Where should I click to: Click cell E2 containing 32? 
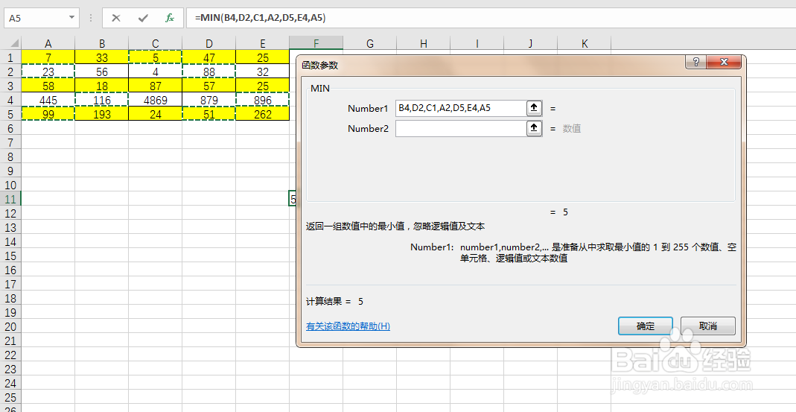click(x=262, y=72)
